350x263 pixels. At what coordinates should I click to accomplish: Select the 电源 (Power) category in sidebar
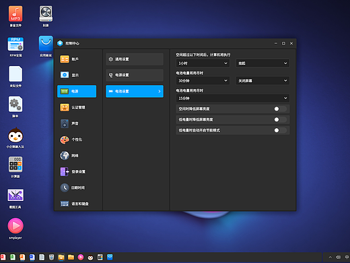coord(77,91)
